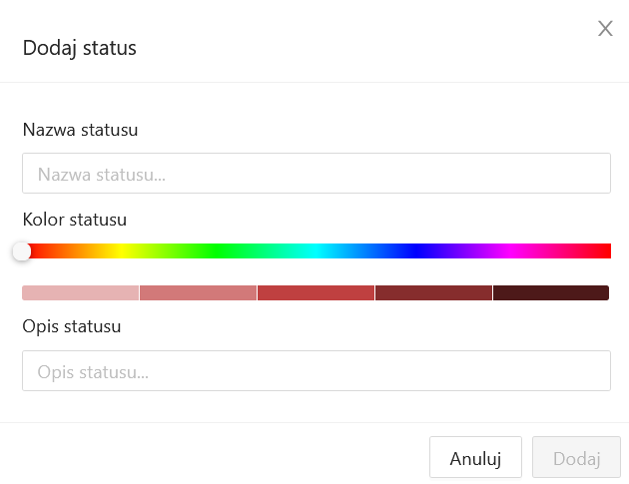Pick yellow on the hue bar
This screenshot has height=484, width=629.
pyautogui.click(x=120, y=251)
